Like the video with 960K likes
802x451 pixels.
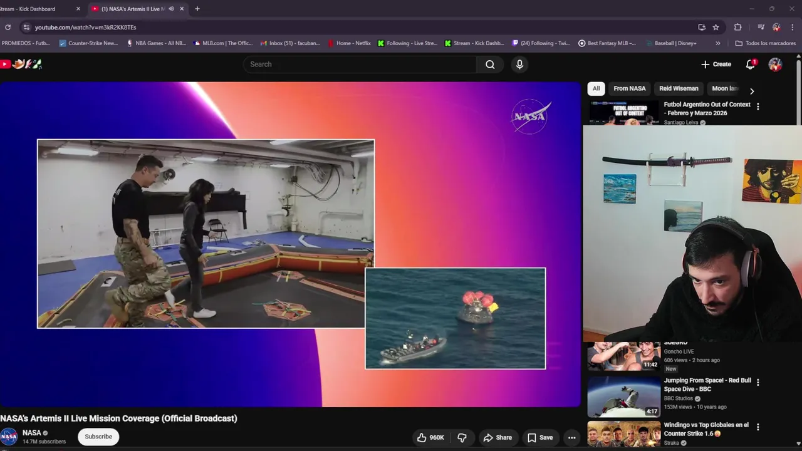(430, 438)
